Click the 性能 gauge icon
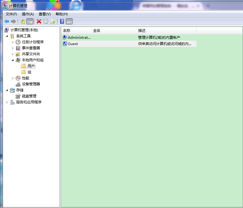The width and height of the screenshot is (243, 208). pos(18,78)
